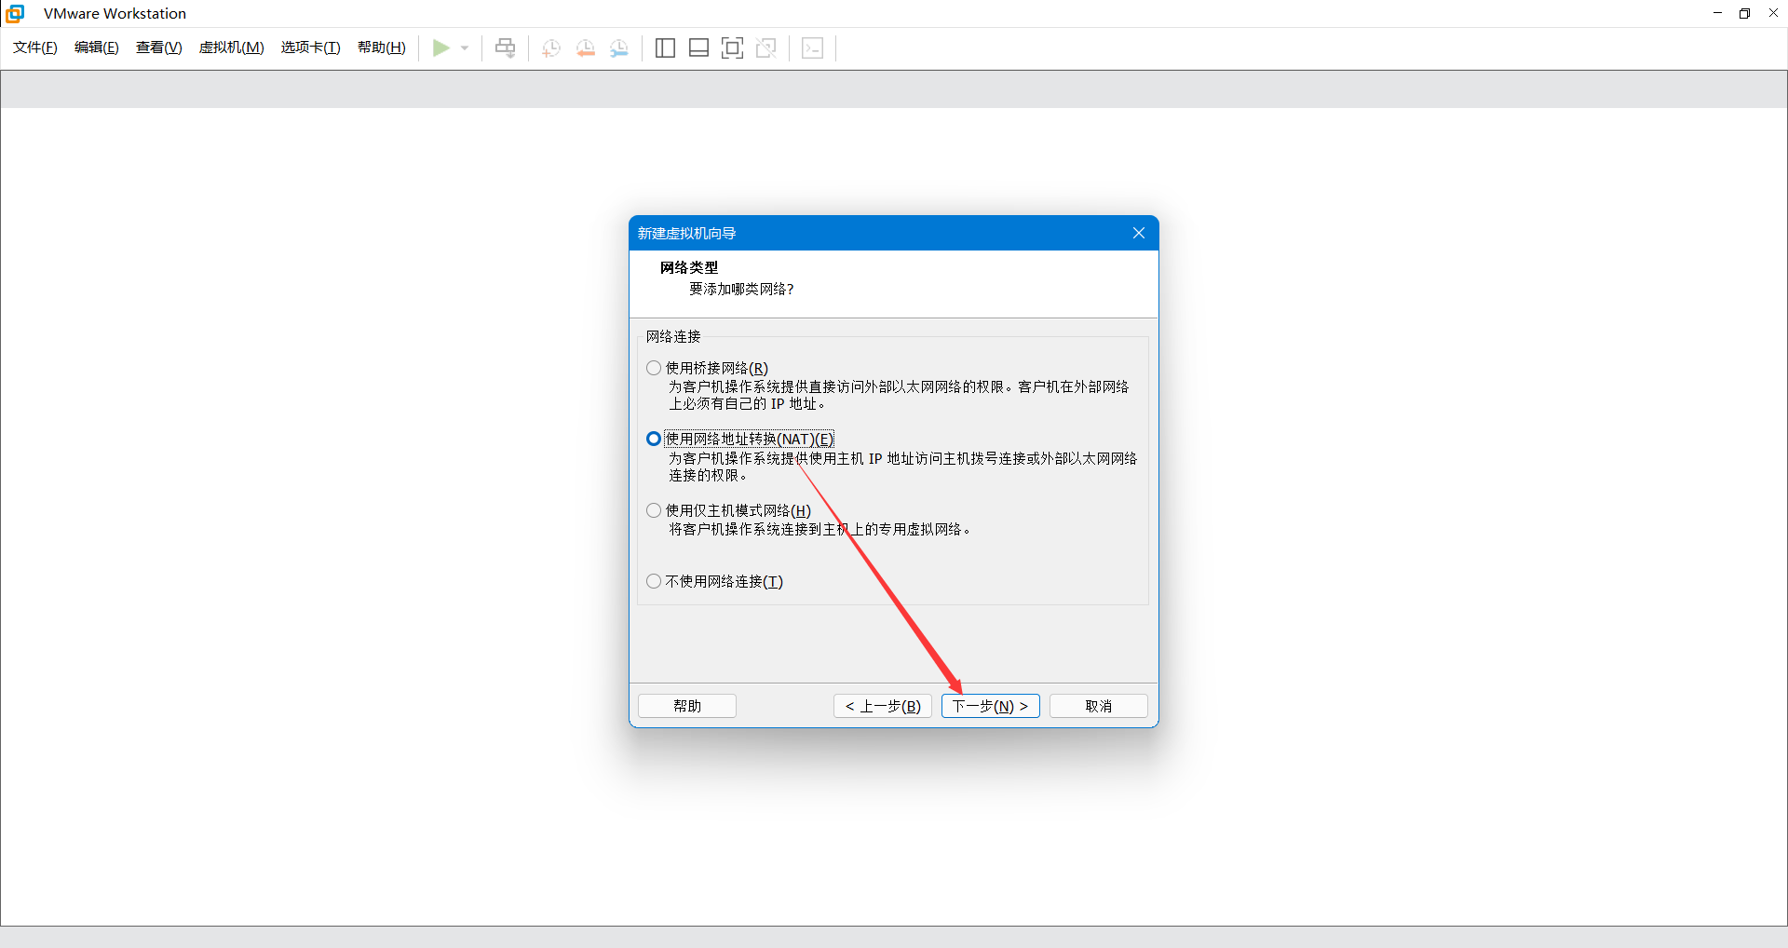Click the VMware Workstation logo icon

(x=15, y=13)
